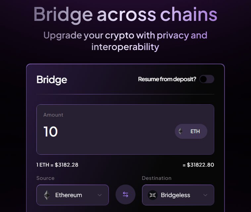251x212 pixels.
Task: Click the "Resume from deposit?" label
Action: (167, 79)
